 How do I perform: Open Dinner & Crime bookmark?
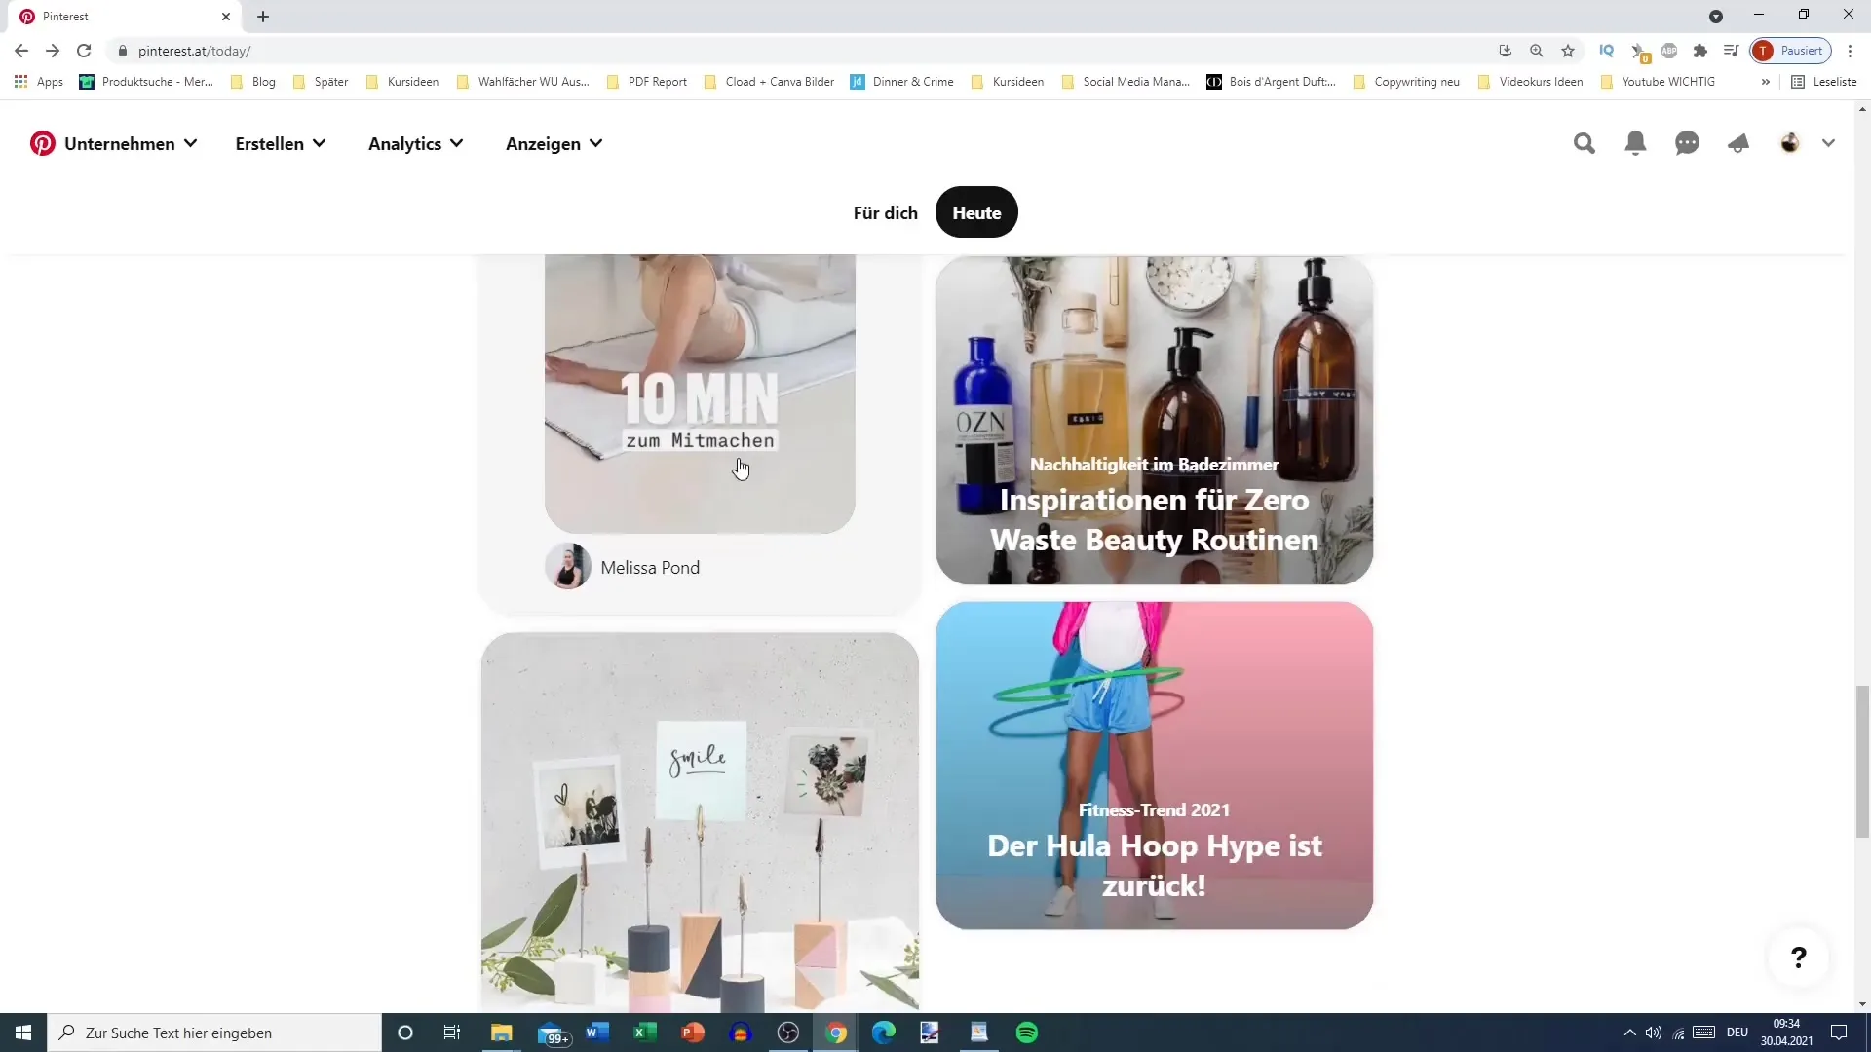pos(902,82)
